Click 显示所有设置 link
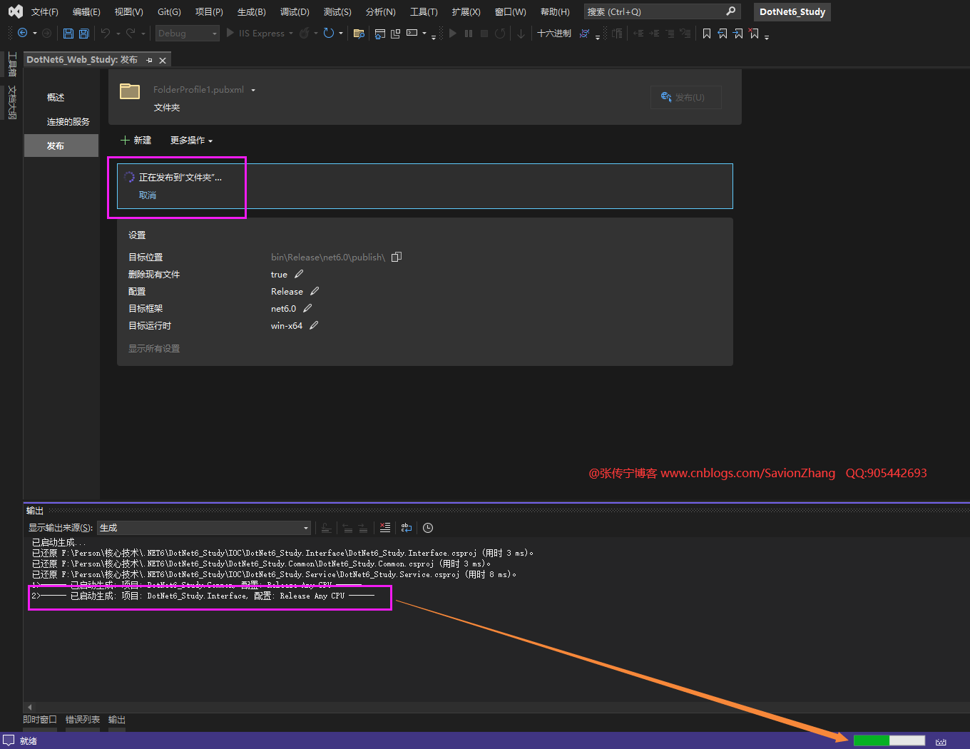The width and height of the screenshot is (970, 749). coord(154,349)
